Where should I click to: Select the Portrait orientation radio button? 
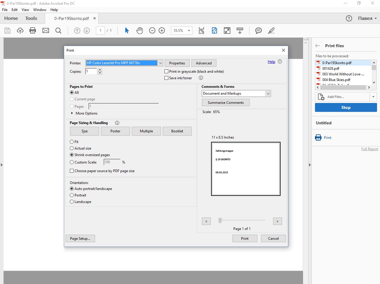click(72, 195)
